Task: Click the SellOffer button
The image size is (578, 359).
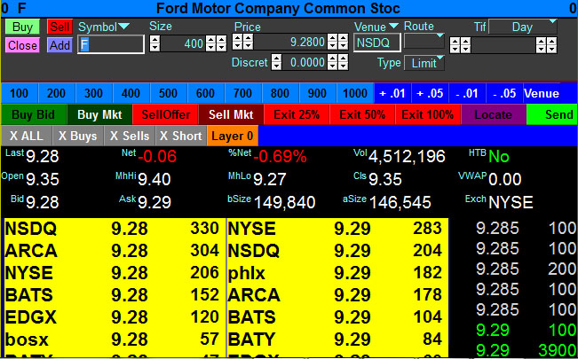Action: point(165,114)
